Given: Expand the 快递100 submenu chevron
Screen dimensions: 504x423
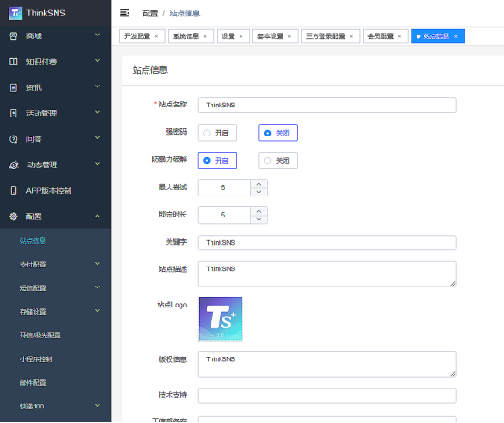Looking at the screenshot, I should 98,405.
